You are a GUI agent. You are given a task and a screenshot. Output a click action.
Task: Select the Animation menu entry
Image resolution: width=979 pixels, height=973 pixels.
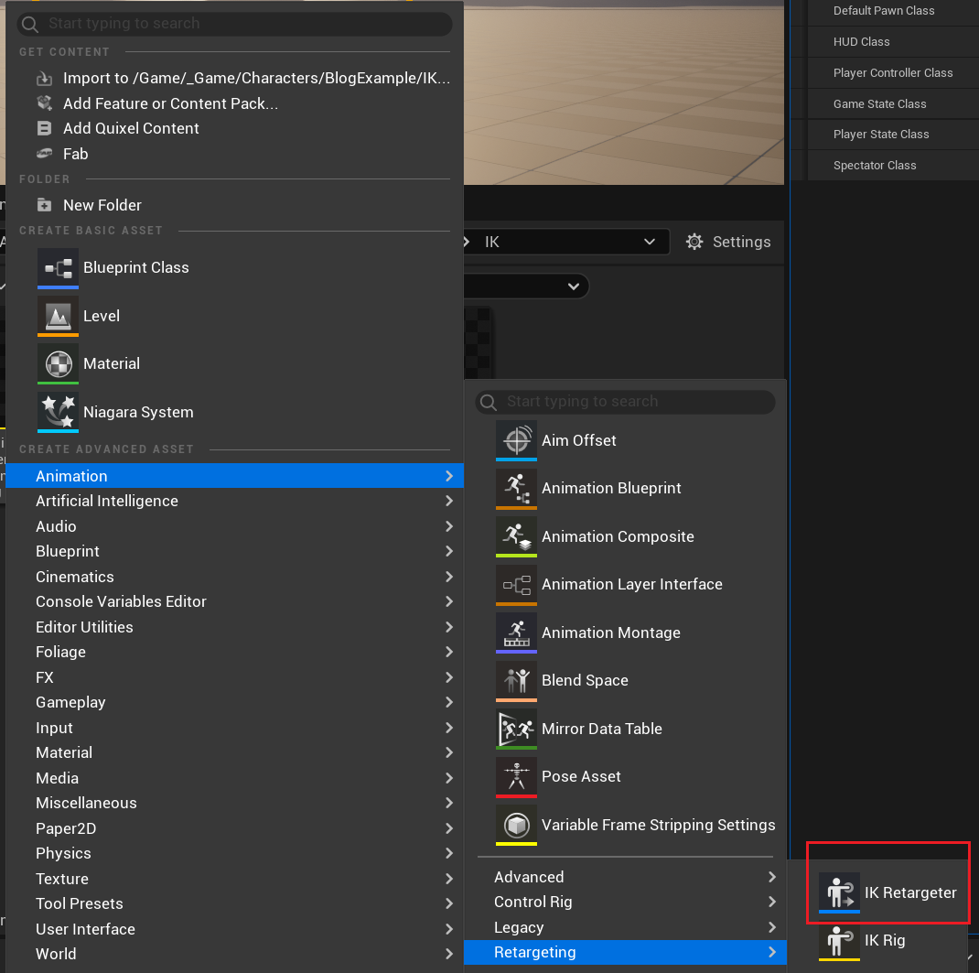pyautogui.click(x=71, y=475)
